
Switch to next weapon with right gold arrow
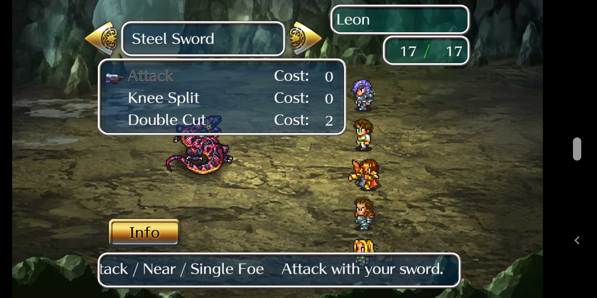click(305, 38)
